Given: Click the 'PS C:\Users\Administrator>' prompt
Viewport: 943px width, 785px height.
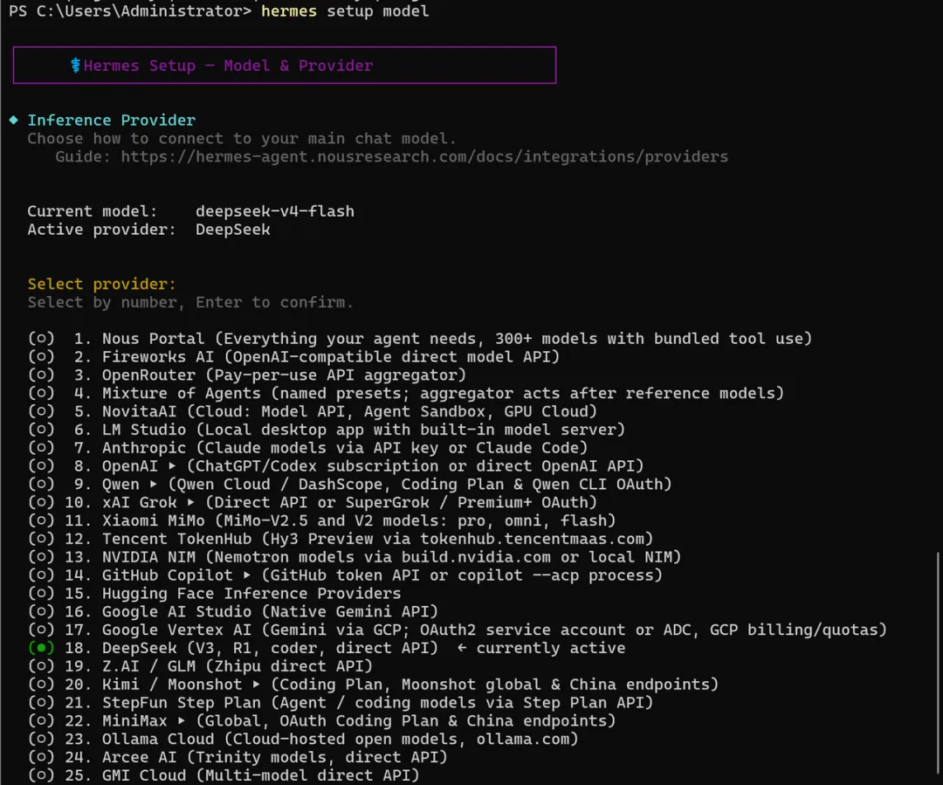Looking at the screenshot, I should [x=130, y=11].
